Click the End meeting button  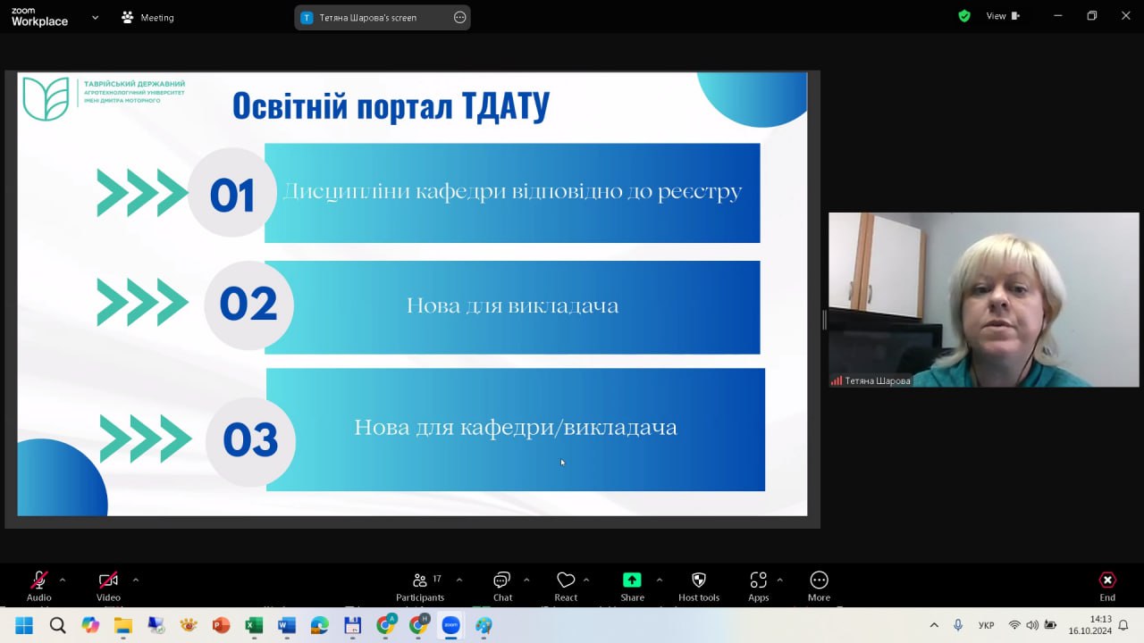click(1107, 586)
